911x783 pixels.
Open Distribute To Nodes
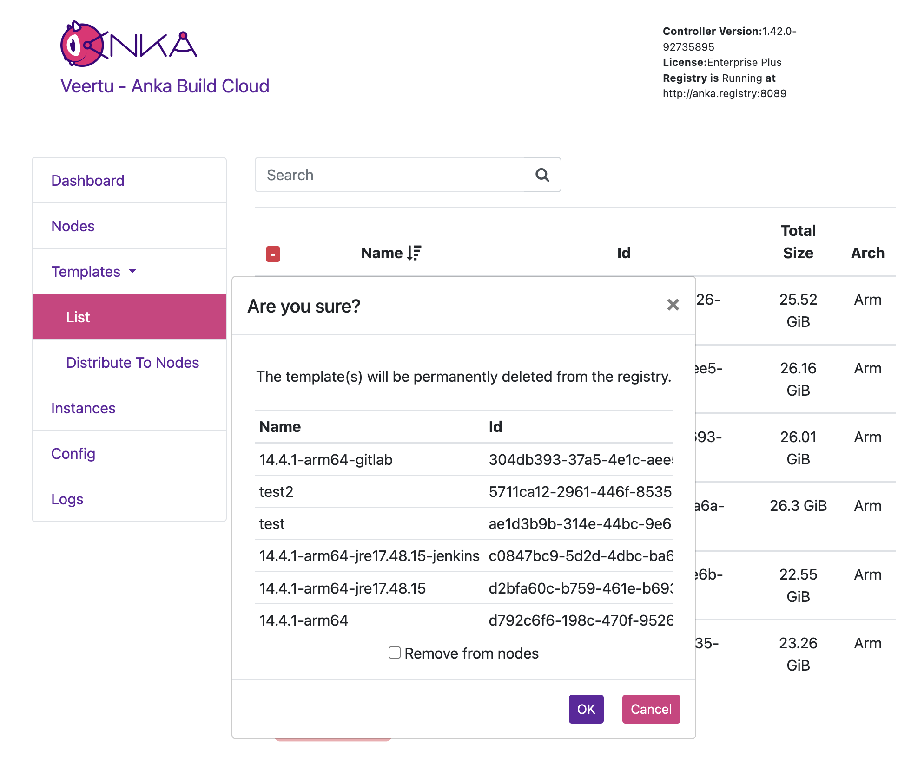(132, 363)
